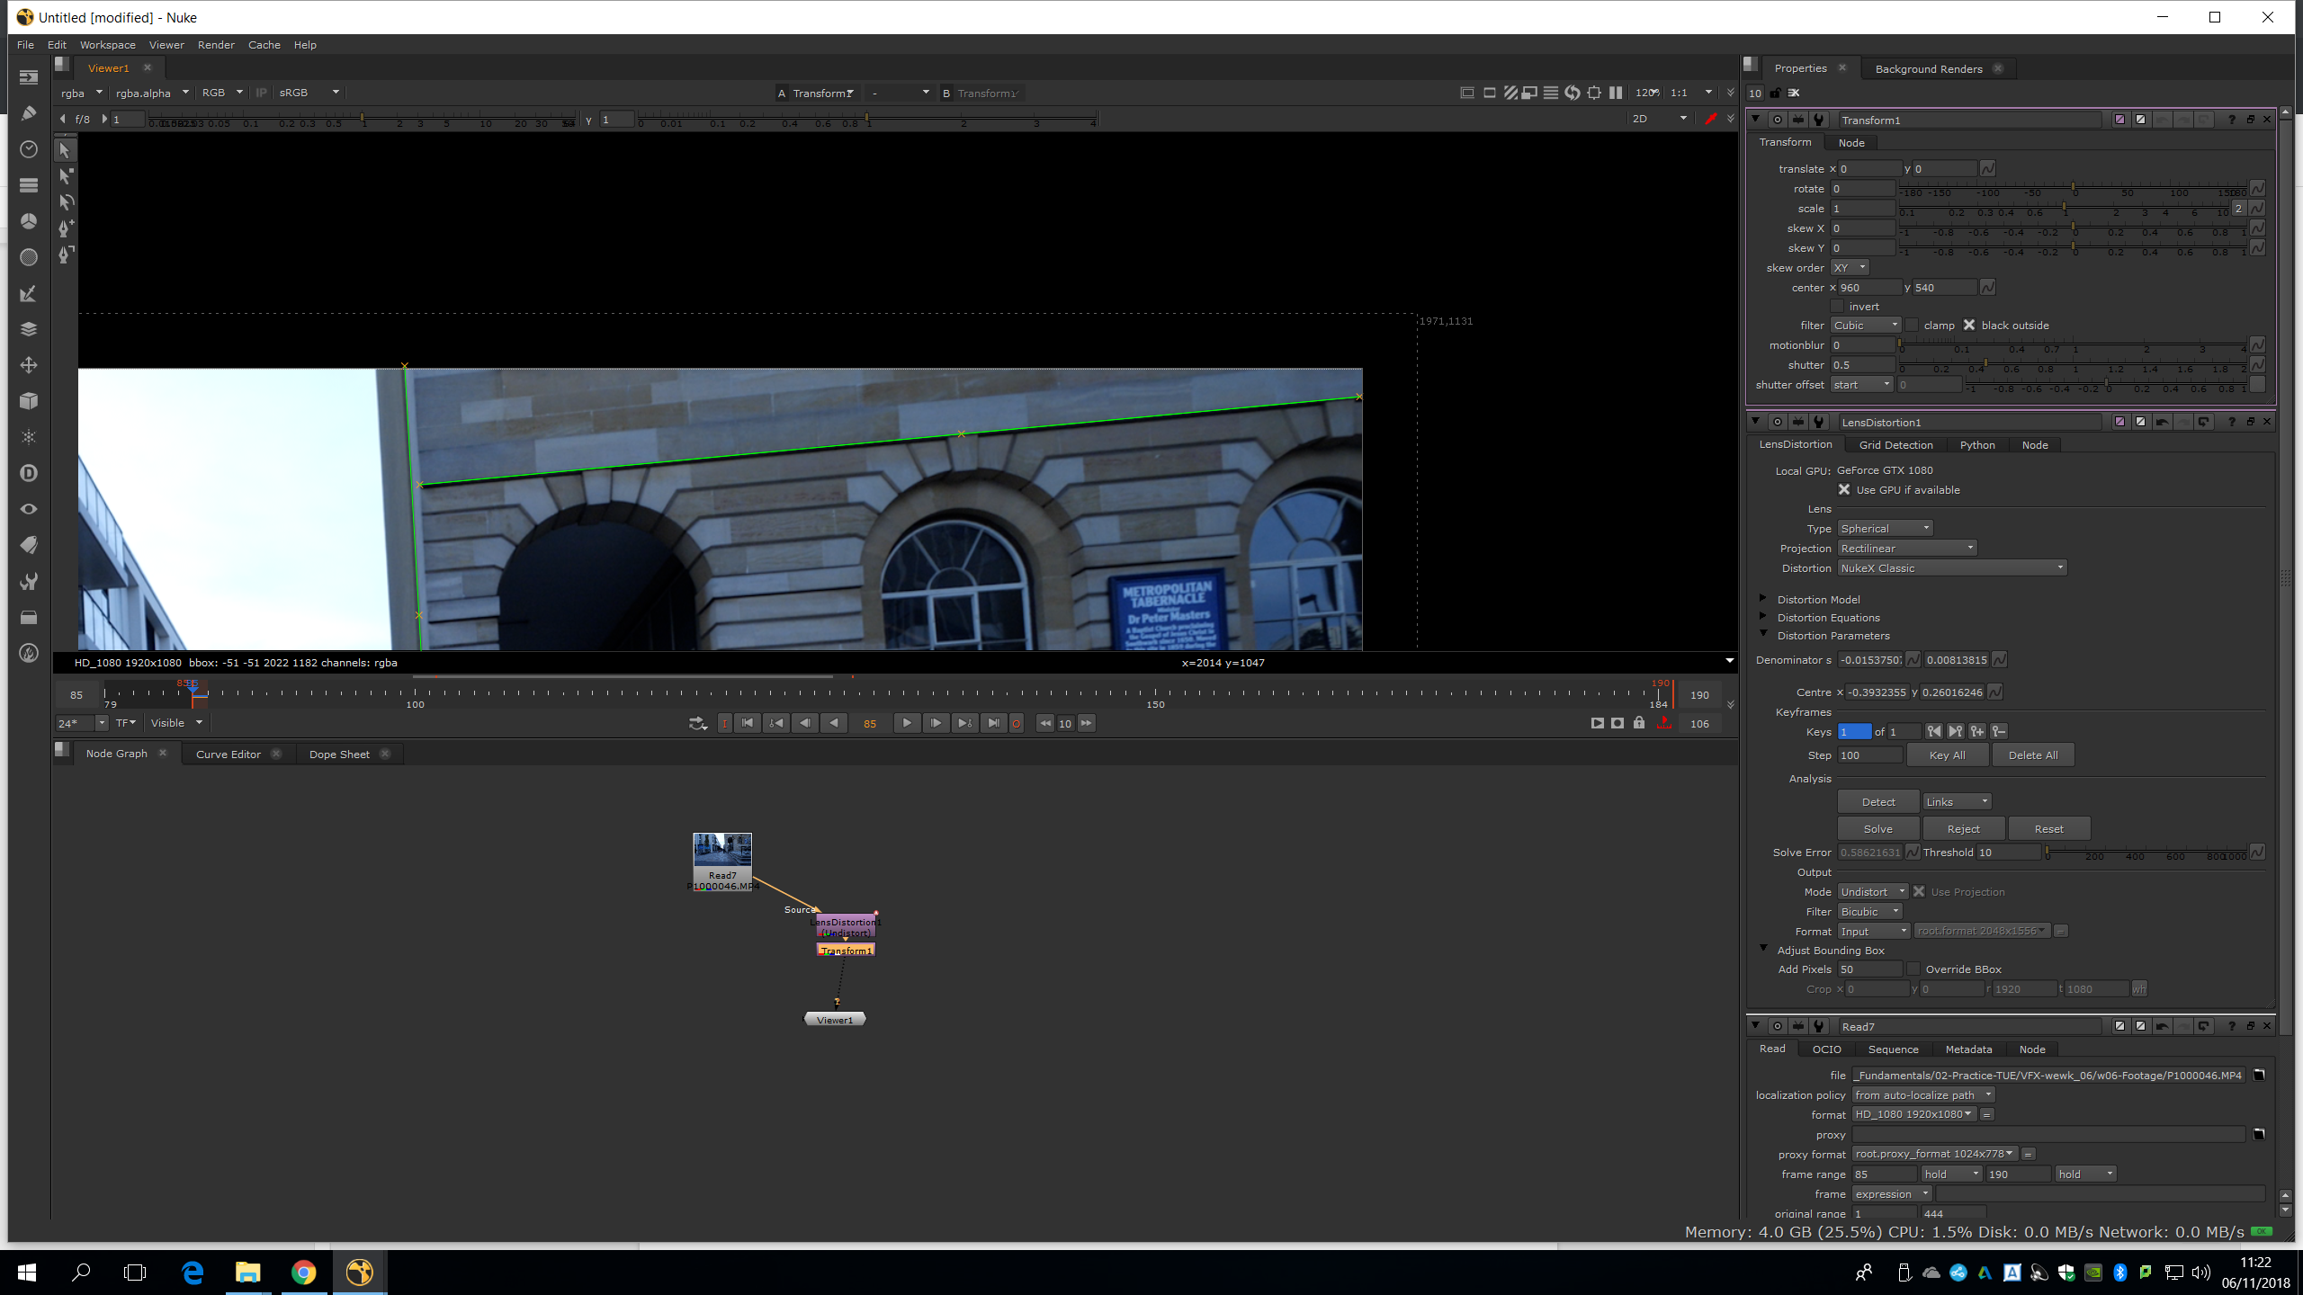The width and height of the screenshot is (2303, 1295).
Task: Open the Transform filter Cubic dropdown
Action: (x=1866, y=326)
